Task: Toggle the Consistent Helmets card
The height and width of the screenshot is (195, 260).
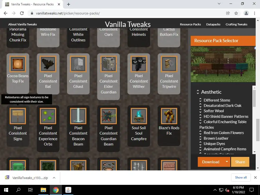Action: pos(139,38)
